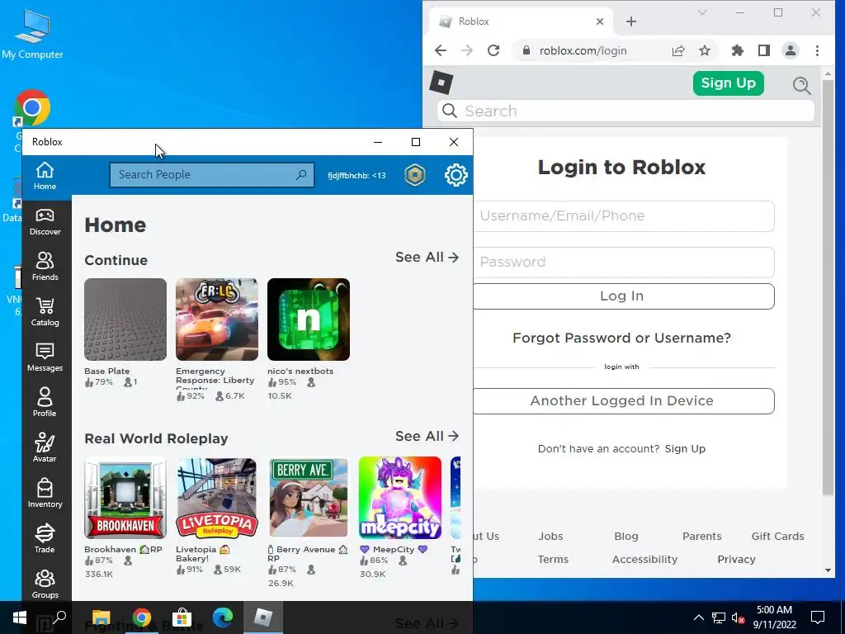
Task: Open Microsoft Edge from the taskbar
Action: [222, 617]
